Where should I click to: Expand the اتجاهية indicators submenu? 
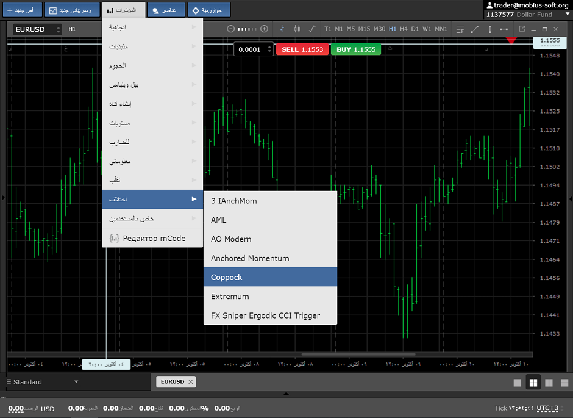click(x=152, y=27)
